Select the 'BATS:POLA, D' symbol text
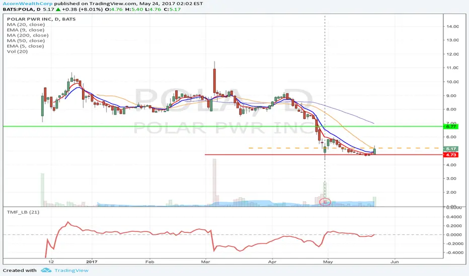This screenshot has width=469, height=276. click(22, 9)
